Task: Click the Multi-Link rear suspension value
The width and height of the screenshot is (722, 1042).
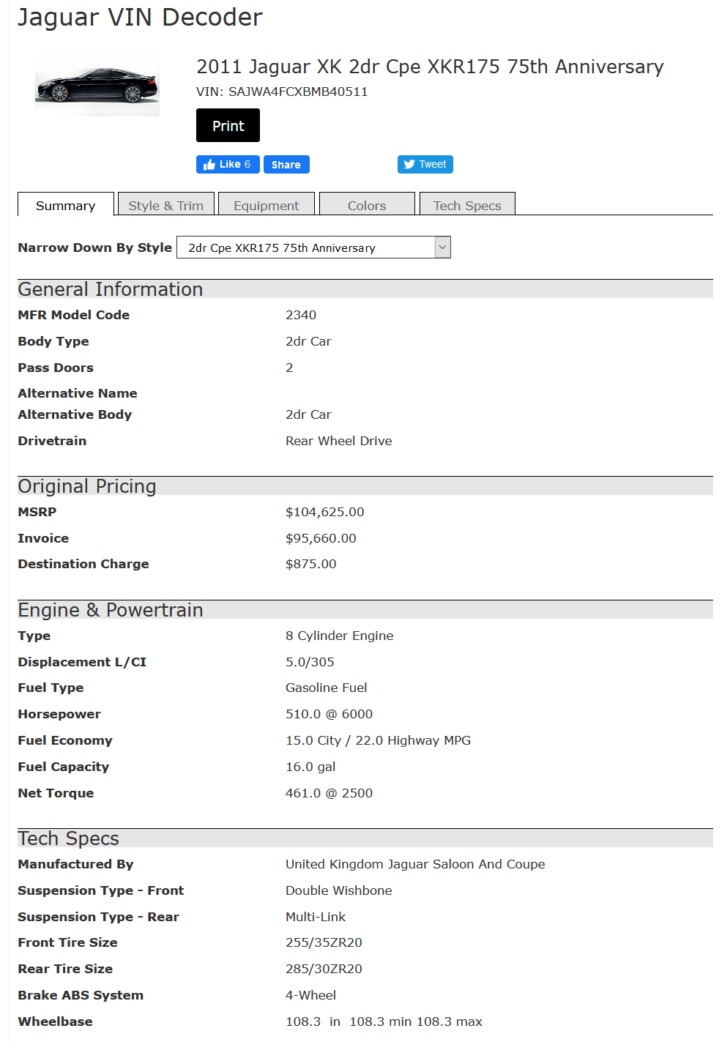Action: coord(316,917)
